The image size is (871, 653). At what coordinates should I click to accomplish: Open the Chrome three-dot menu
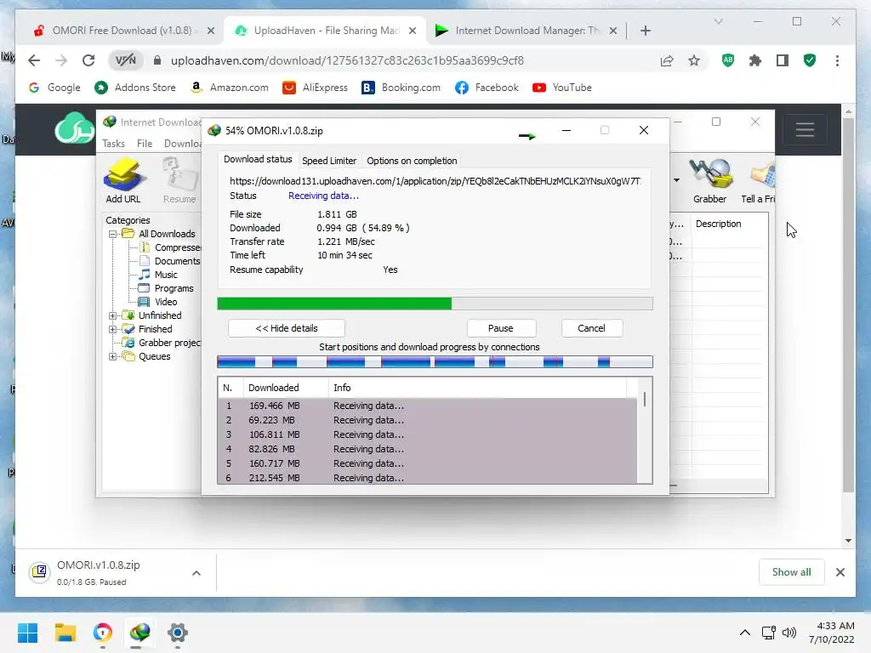click(x=837, y=60)
